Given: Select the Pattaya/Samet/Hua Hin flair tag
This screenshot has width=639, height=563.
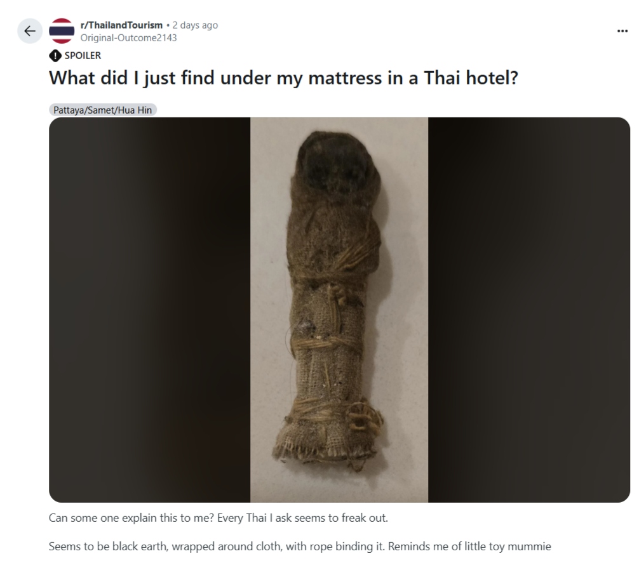Looking at the screenshot, I should (102, 110).
